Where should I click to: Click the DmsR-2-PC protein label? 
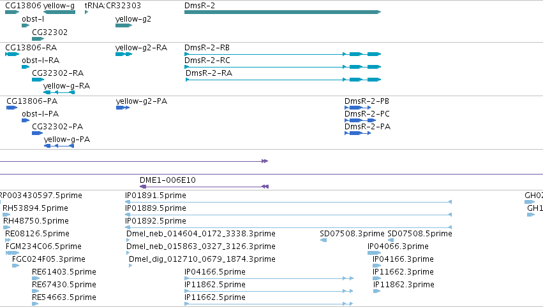pyautogui.click(x=367, y=114)
